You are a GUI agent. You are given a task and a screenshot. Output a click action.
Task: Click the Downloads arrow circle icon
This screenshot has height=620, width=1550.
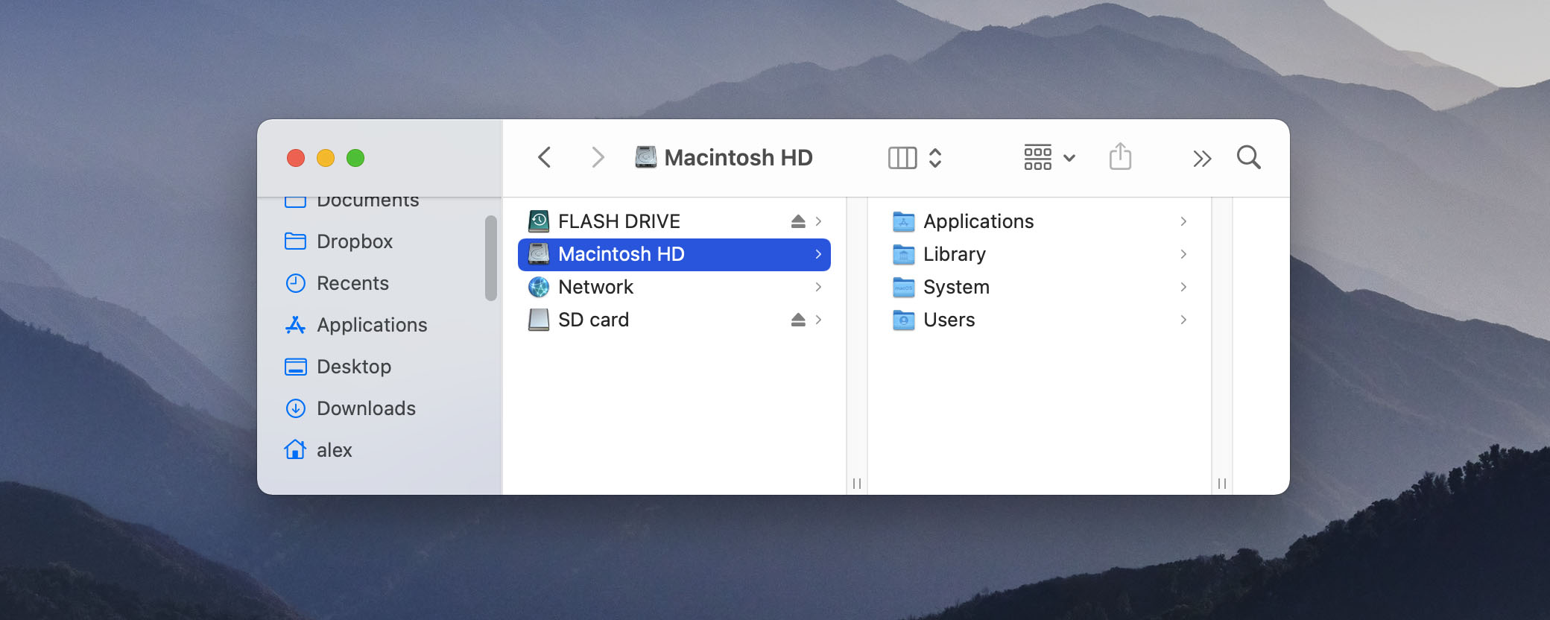pyautogui.click(x=295, y=408)
